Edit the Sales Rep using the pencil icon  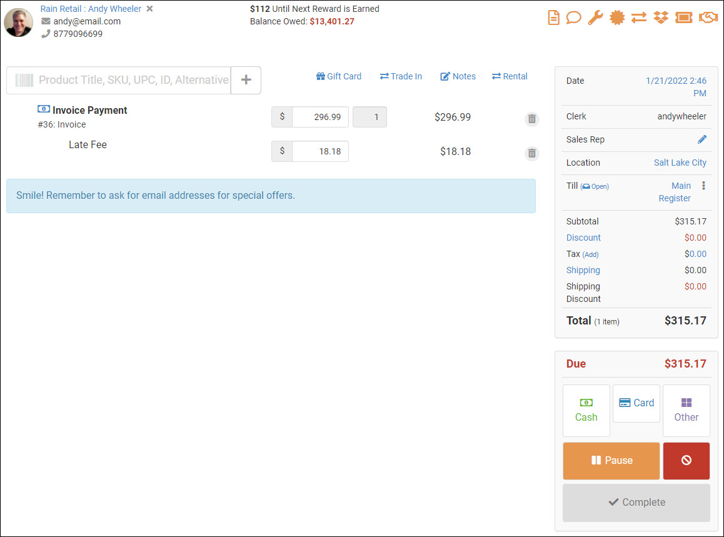click(703, 139)
